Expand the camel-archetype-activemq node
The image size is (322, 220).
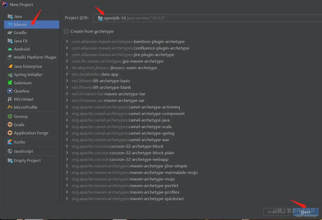[67, 107]
